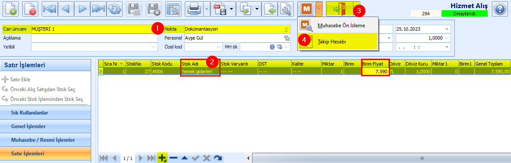Click the personnel lookup icon beside Ayşe Gül
The image size is (511, 163).
coord(287,38)
